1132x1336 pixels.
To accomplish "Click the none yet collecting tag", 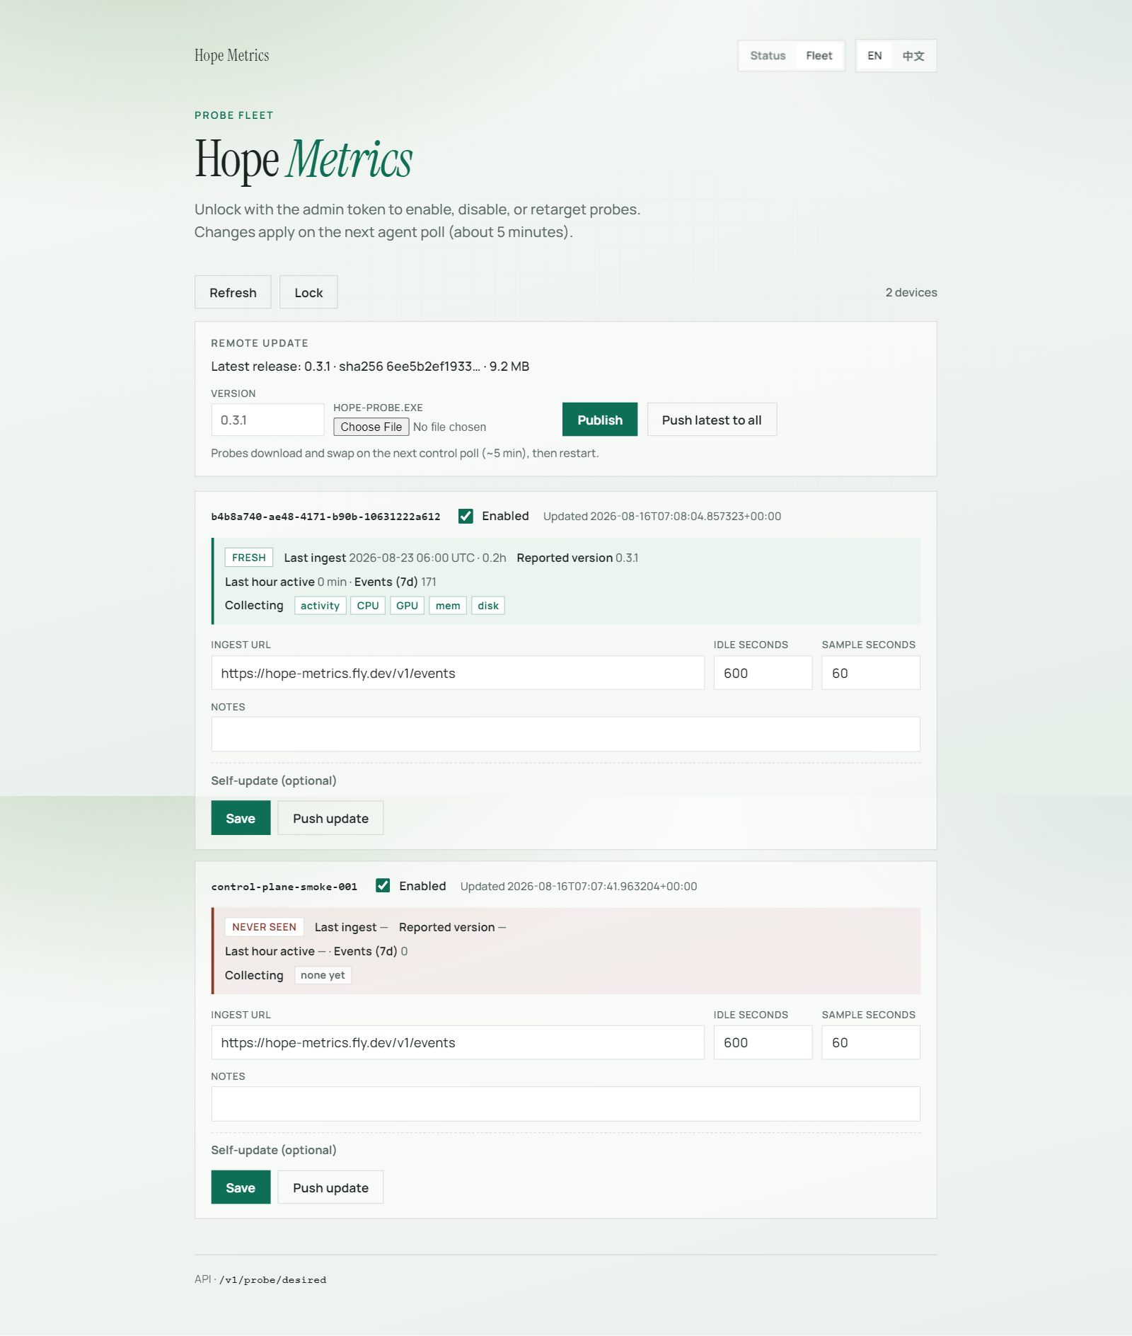I will (x=323, y=975).
